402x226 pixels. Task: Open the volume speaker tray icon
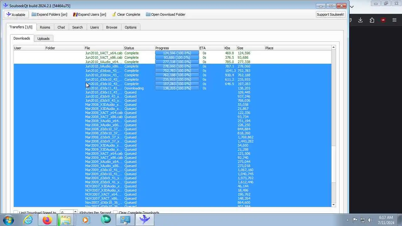point(370,220)
